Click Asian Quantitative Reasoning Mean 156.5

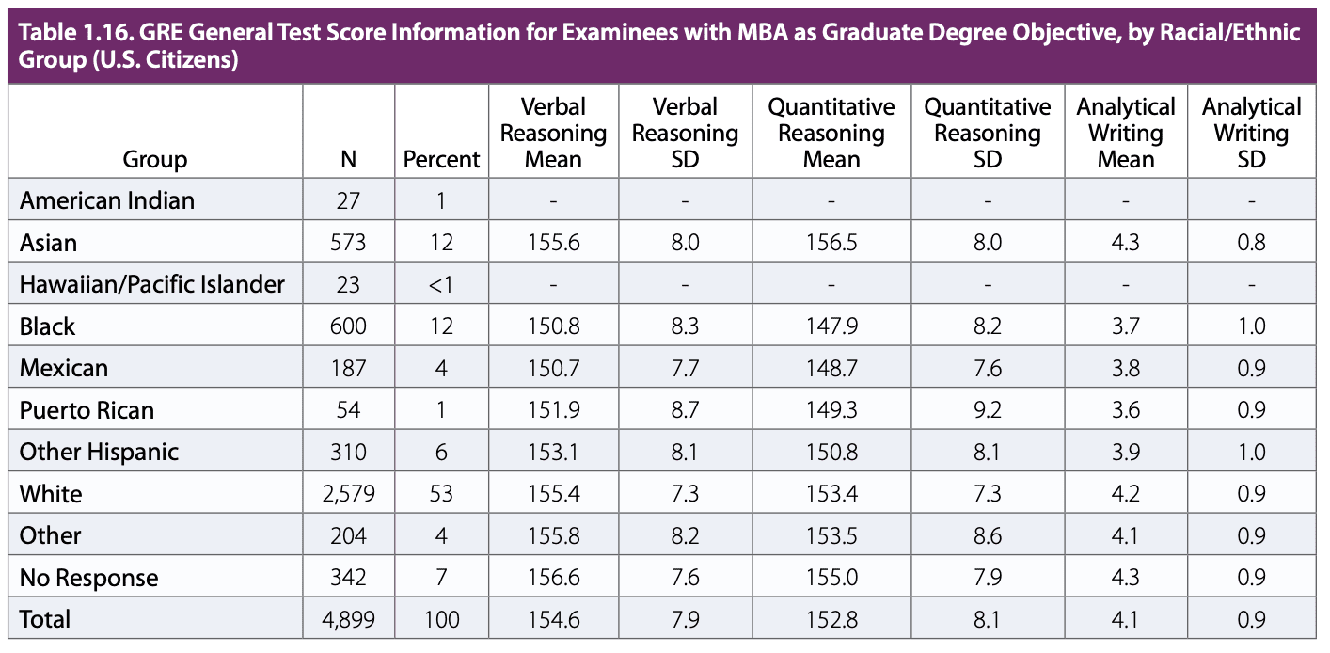tap(831, 243)
